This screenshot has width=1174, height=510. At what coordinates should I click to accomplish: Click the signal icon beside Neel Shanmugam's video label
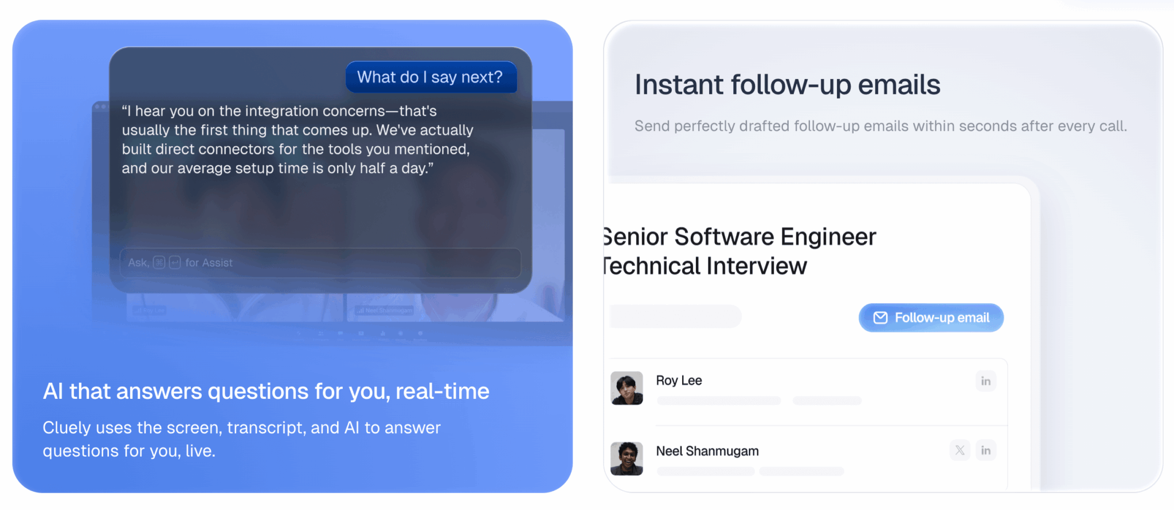point(360,311)
